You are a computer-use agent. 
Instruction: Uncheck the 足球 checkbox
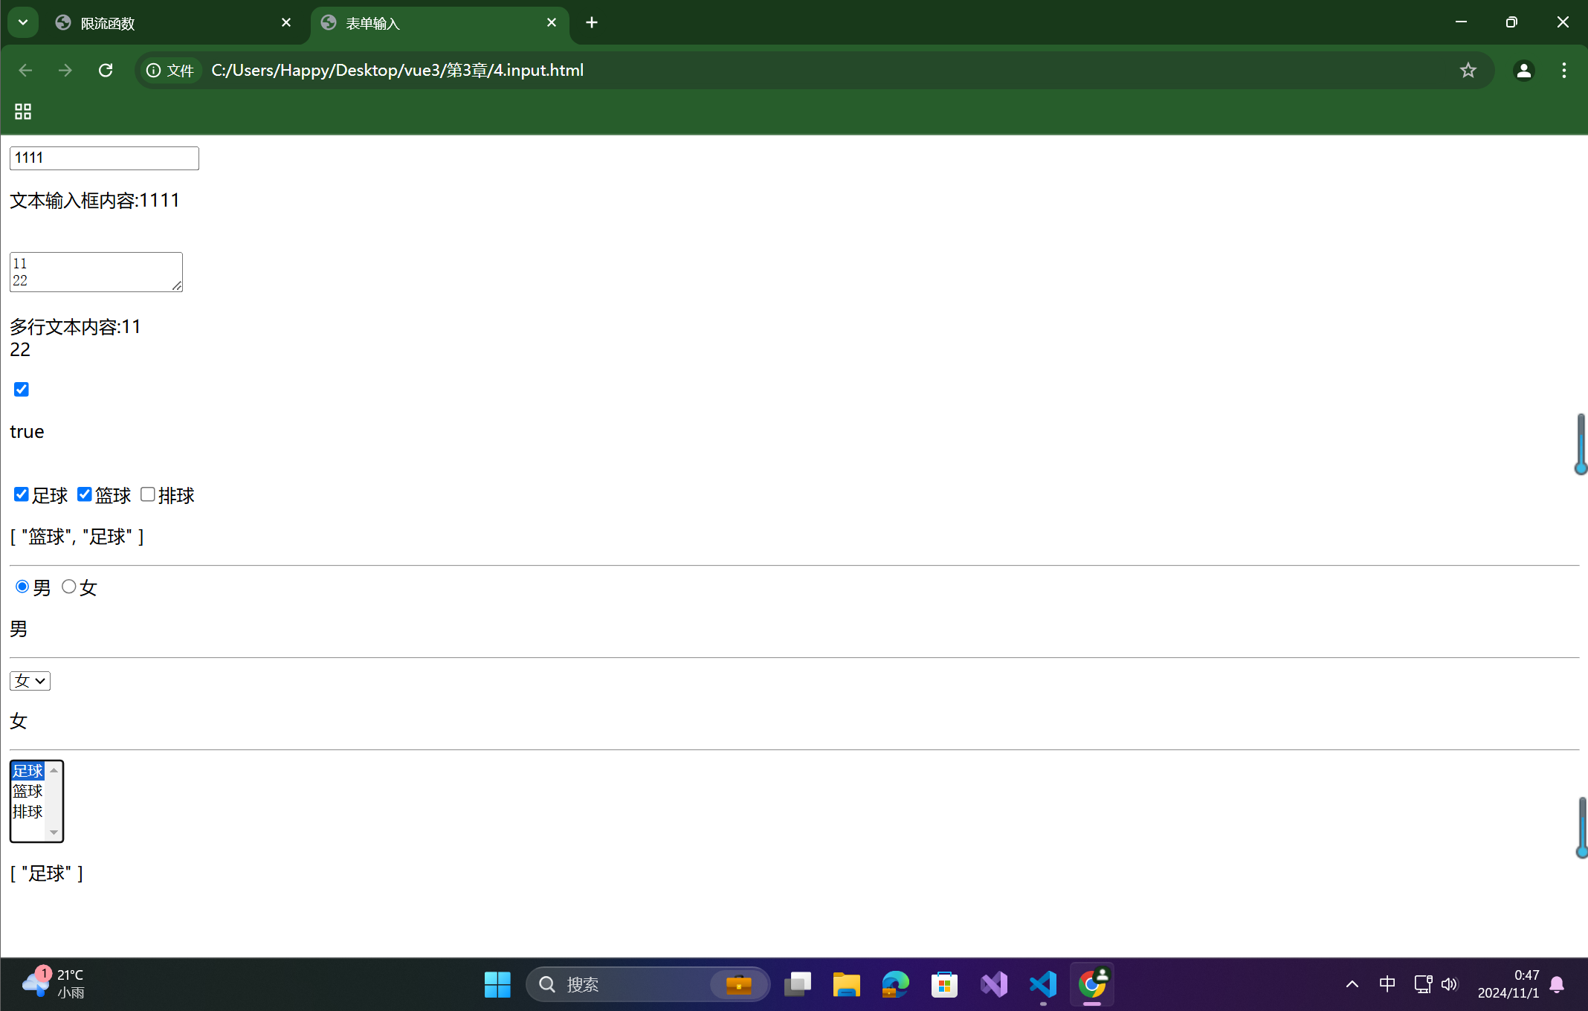22,494
